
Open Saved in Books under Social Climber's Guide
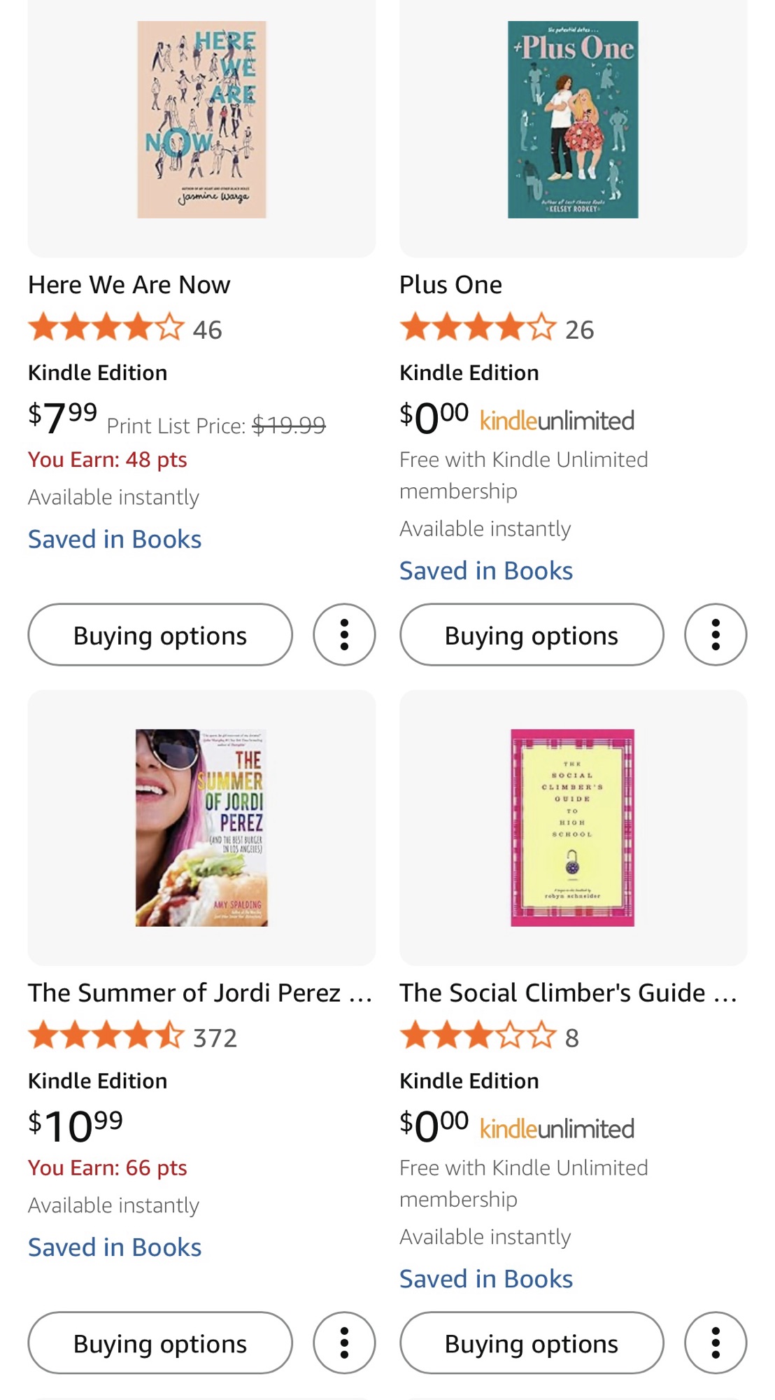(486, 1279)
